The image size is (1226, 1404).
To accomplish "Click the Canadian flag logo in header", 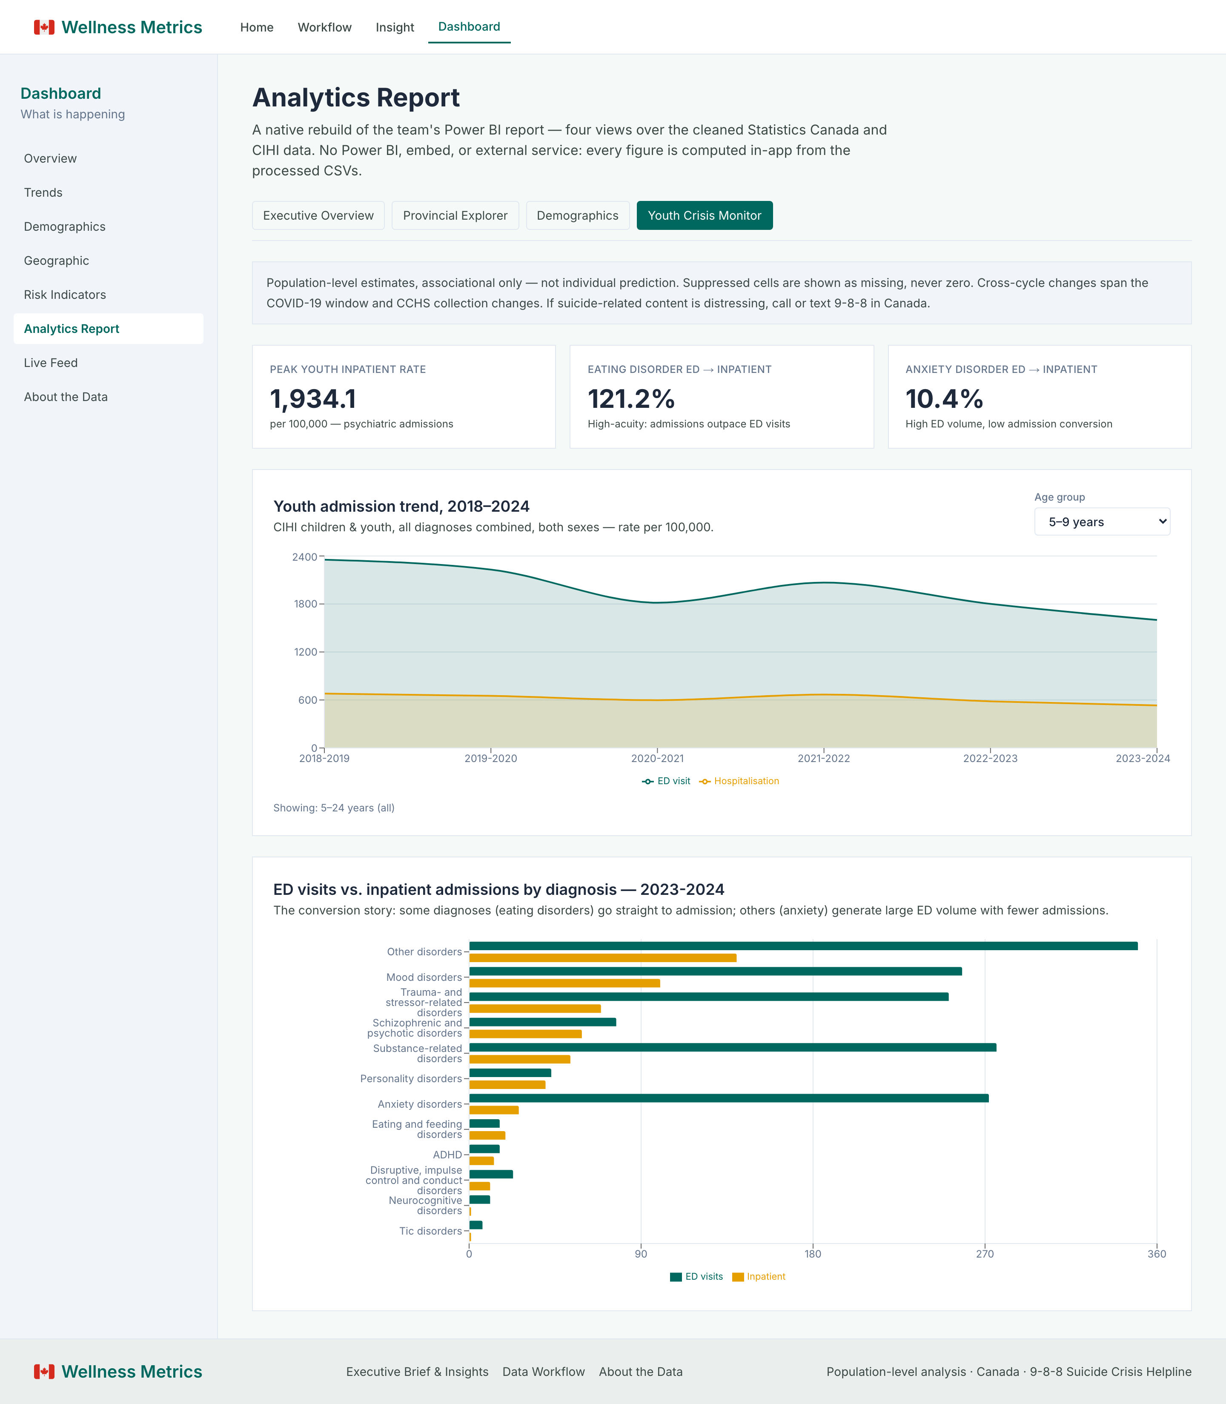I will 44,27.
